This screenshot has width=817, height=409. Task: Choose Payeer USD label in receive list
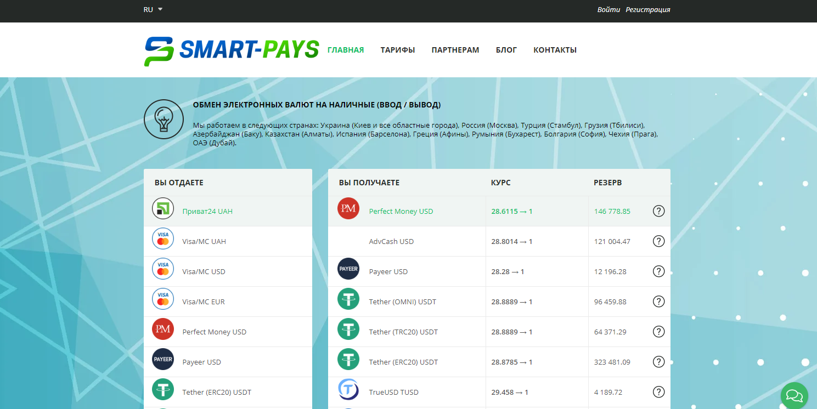tap(388, 272)
